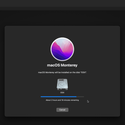Screen dimensions: 125x125
Task: Select the OSX hard disk icon
Action: tap(62, 85)
